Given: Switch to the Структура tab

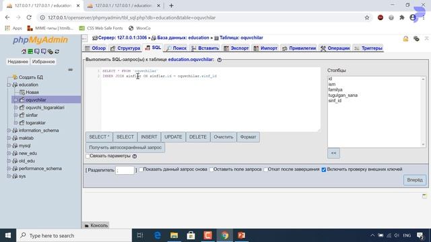Looking at the screenshot, I should [x=125, y=48].
